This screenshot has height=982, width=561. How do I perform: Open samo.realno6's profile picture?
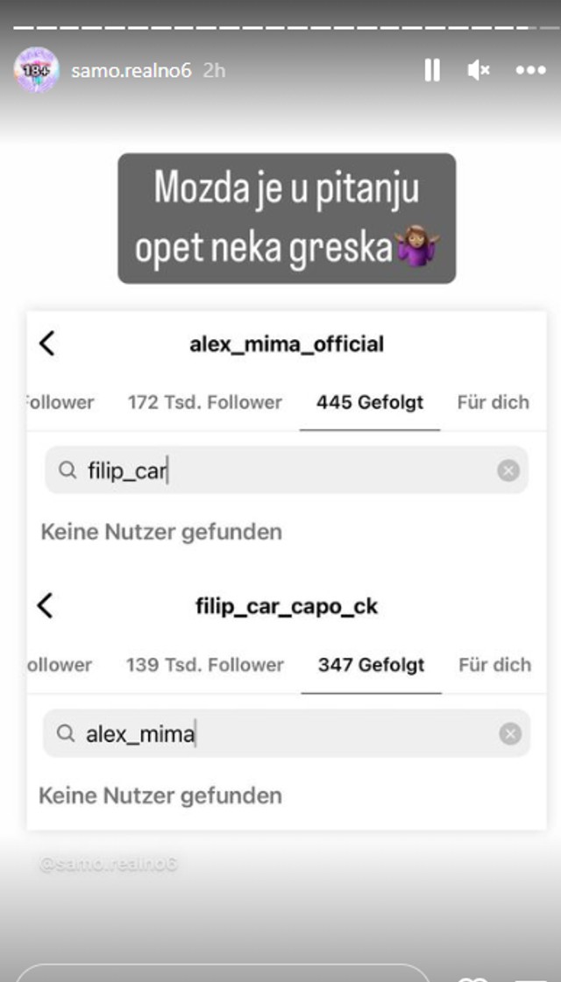[x=35, y=69]
